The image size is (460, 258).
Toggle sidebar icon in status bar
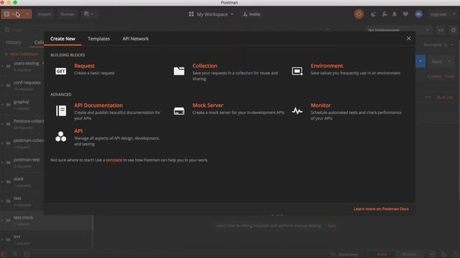pos(4,254)
